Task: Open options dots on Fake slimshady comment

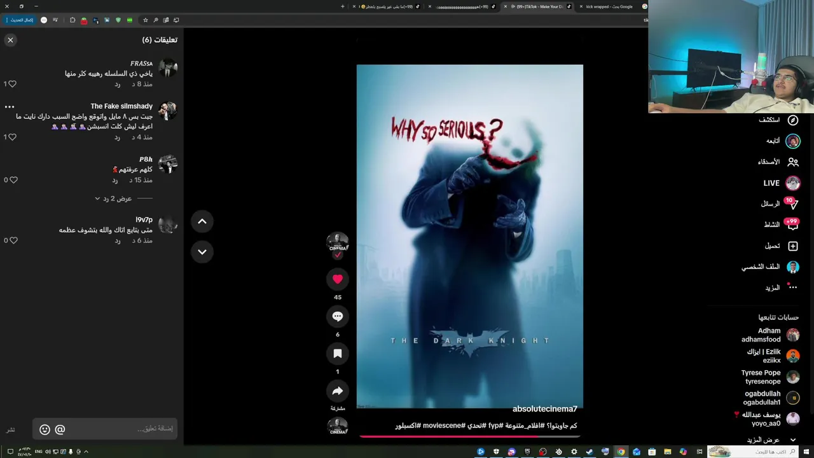Action: [x=10, y=107]
